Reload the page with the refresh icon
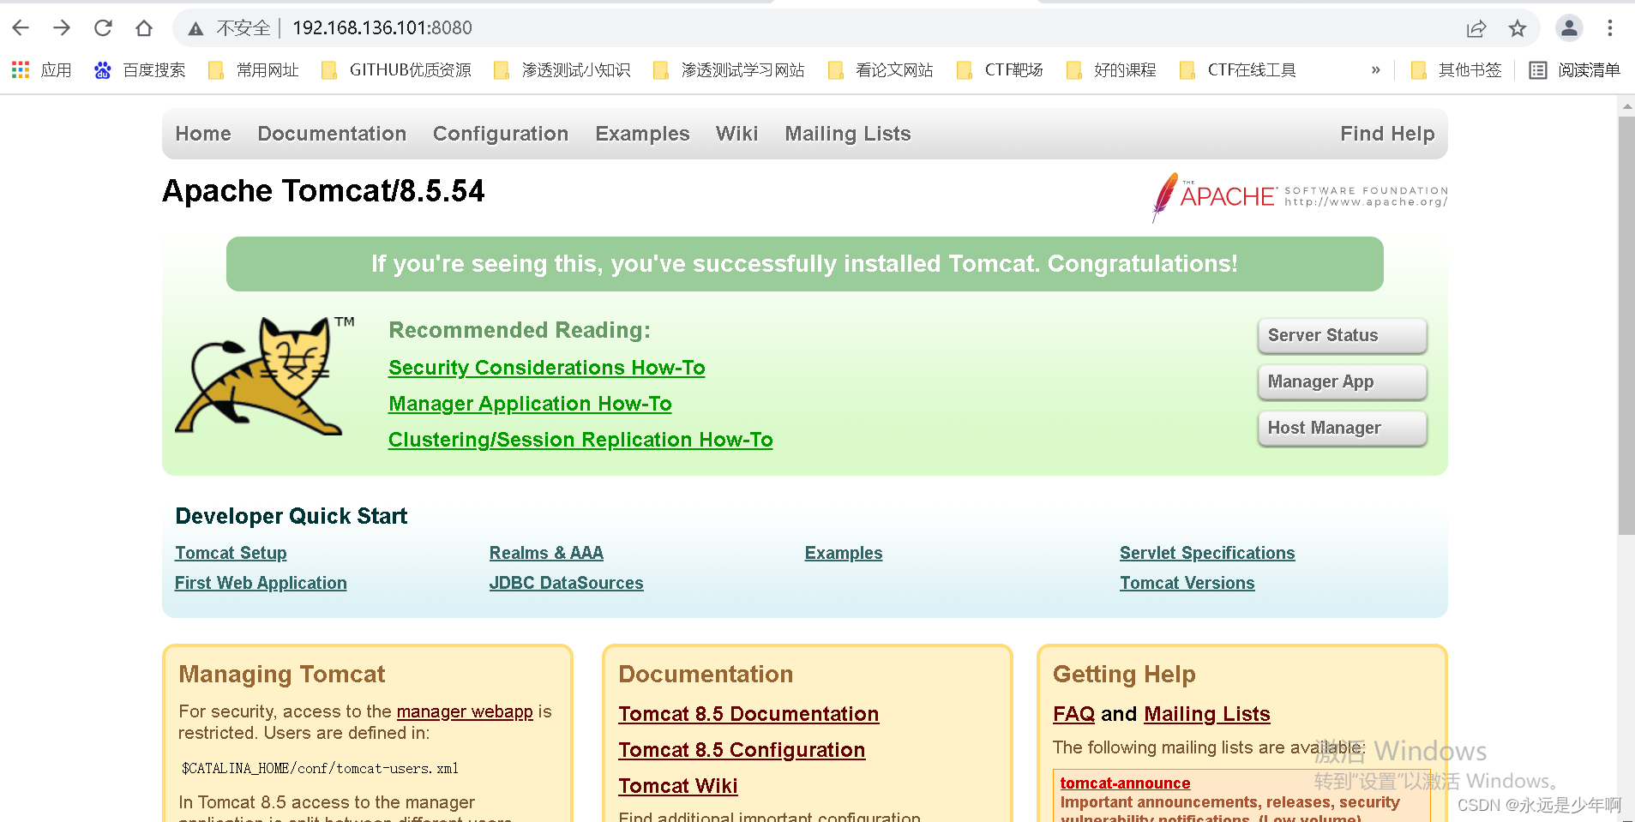Image resolution: width=1635 pixels, height=822 pixels. click(103, 28)
